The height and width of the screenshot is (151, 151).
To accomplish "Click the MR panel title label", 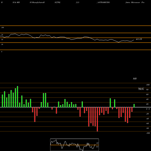I will 135,79.
